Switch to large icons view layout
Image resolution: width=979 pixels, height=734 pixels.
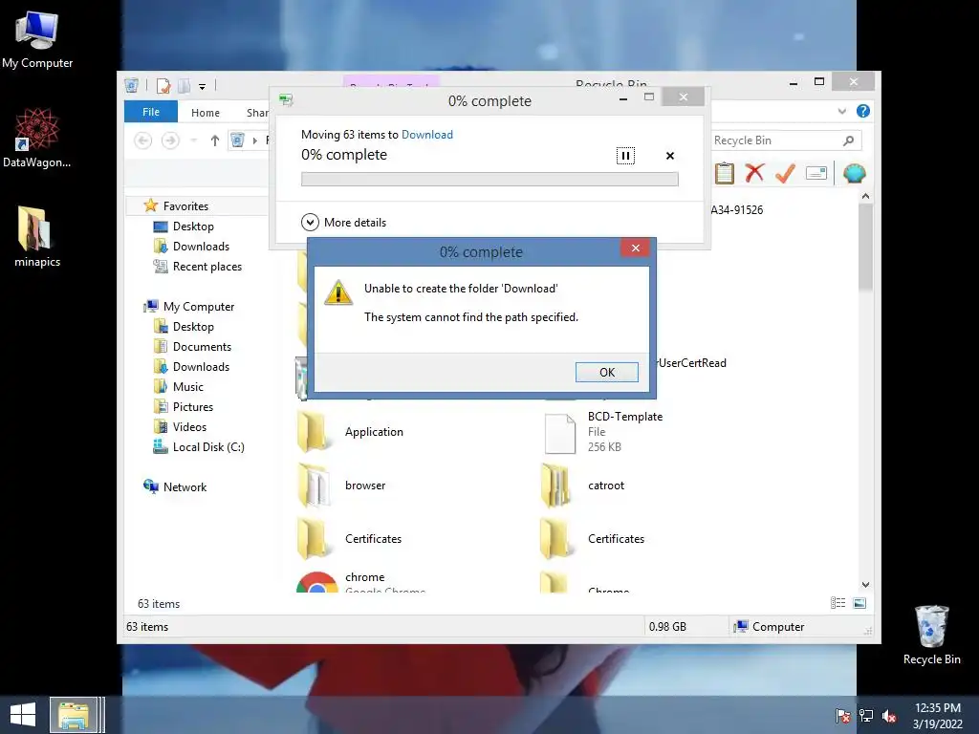[x=859, y=603]
